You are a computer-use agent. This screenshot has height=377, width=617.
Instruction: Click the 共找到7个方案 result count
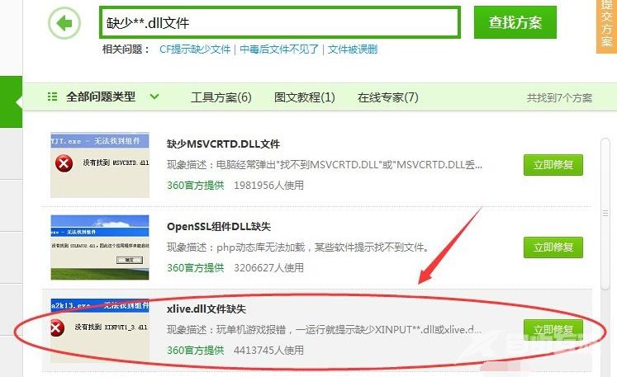(x=559, y=98)
